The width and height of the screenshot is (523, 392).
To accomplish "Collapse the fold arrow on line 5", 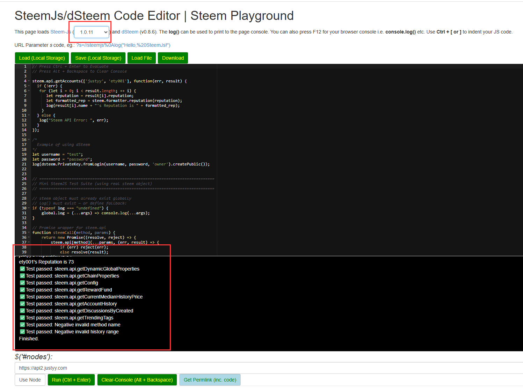I will click(x=29, y=86).
